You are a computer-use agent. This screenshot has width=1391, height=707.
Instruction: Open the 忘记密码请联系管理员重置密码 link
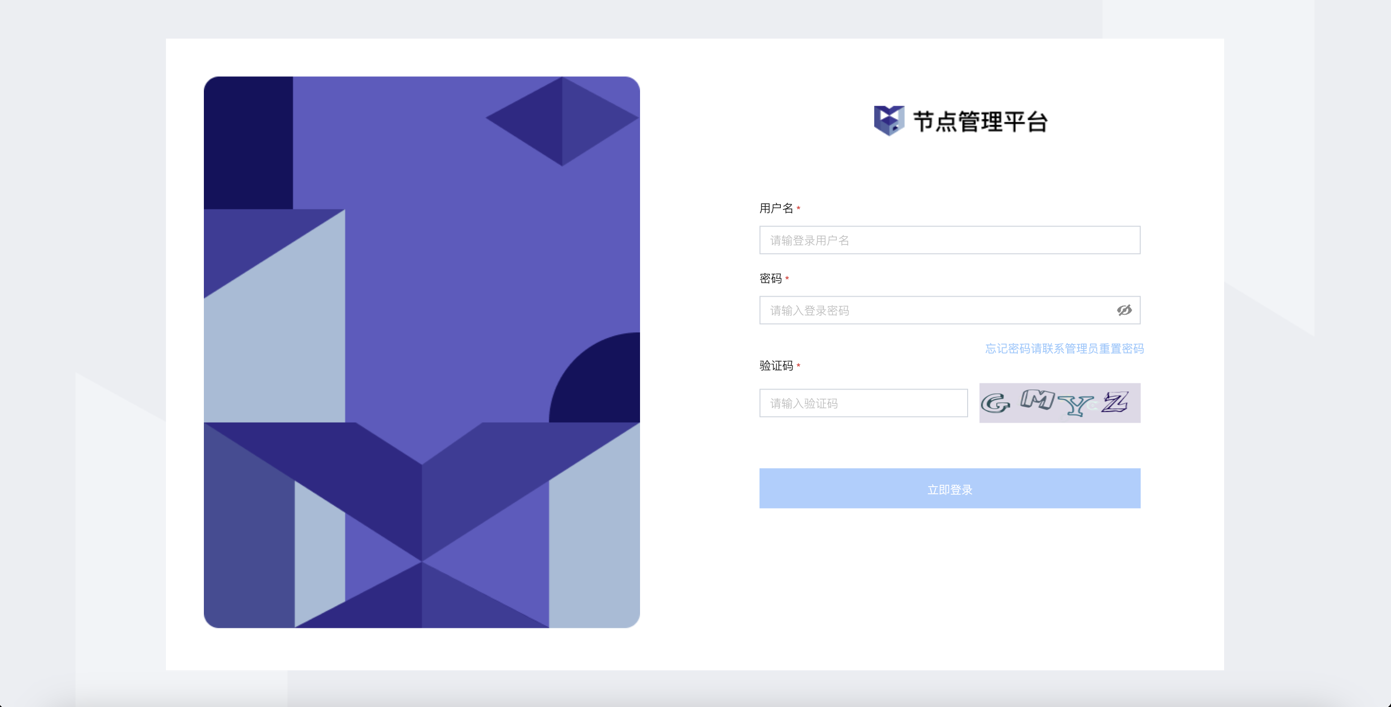tap(1064, 349)
